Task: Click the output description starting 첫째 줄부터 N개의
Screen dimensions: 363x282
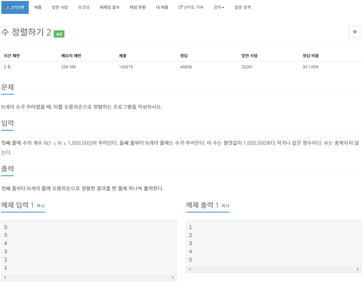Action: [x=82, y=188]
